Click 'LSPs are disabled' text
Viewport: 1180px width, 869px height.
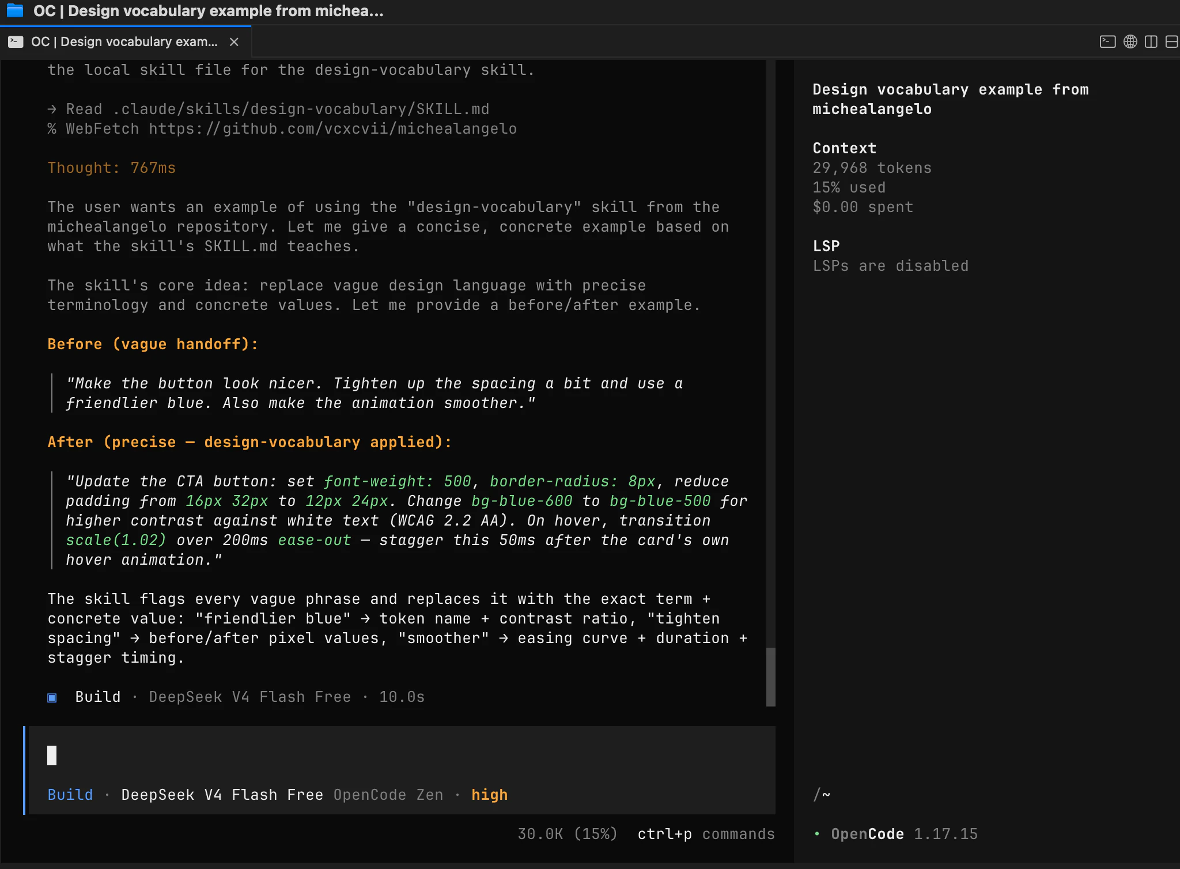tap(891, 266)
